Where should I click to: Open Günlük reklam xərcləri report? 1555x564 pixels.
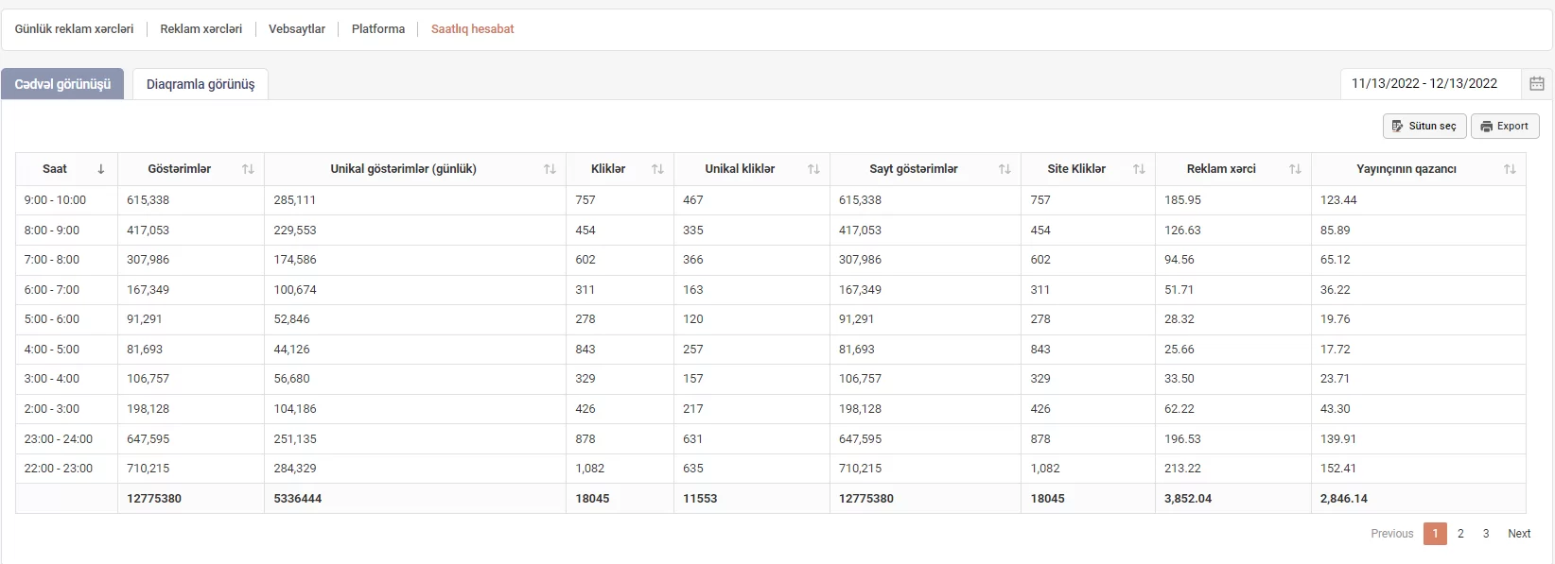pyautogui.click(x=74, y=29)
